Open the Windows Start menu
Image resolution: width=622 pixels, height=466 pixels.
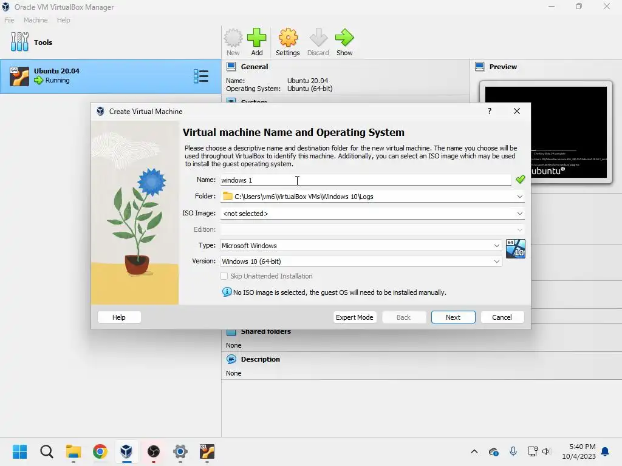pyautogui.click(x=19, y=451)
